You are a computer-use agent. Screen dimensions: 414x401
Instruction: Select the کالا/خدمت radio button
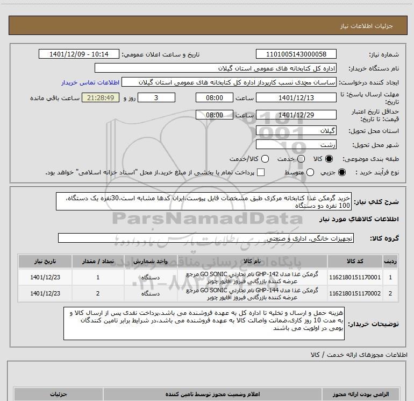coord(265,159)
